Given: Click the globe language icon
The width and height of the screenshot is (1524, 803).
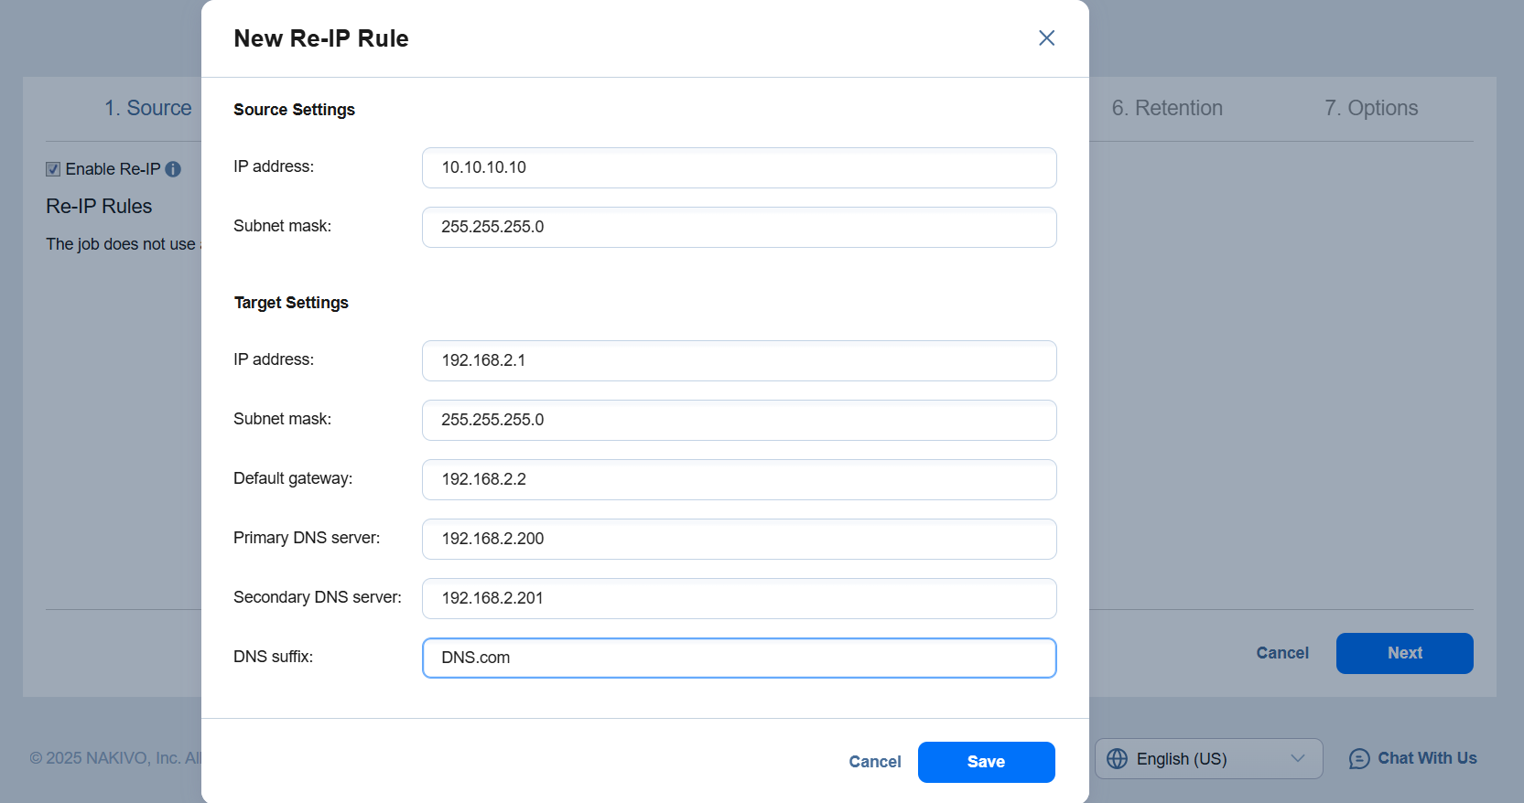Looking at the screenshot, I should (1117, 759).
